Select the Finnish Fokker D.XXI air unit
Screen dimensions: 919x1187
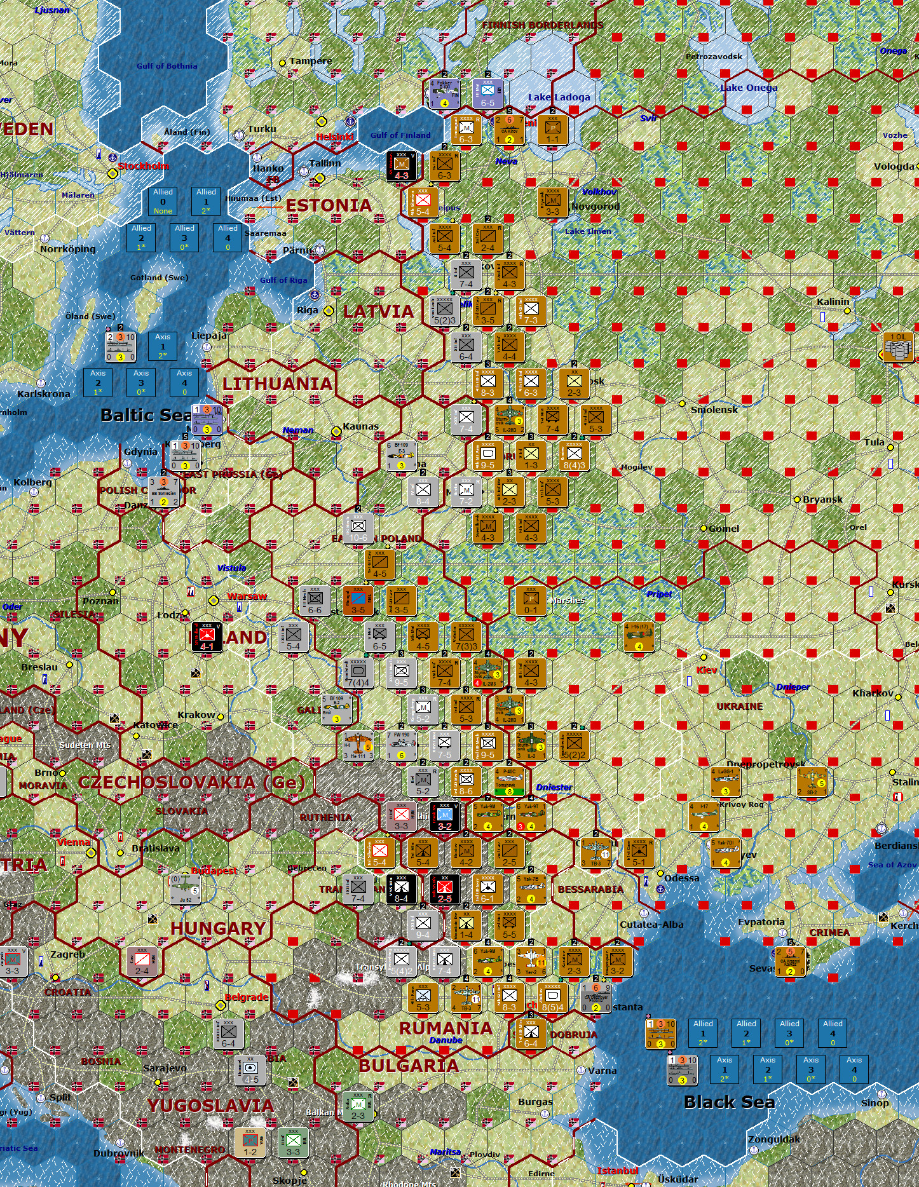coord(444,93)
